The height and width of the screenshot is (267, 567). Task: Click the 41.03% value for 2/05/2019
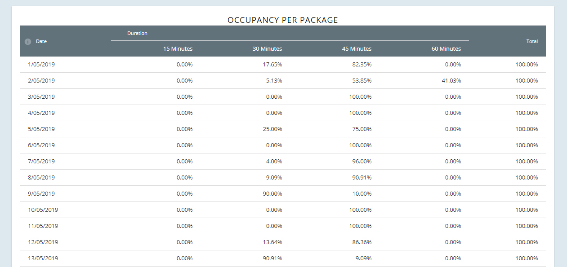(452, 81)
